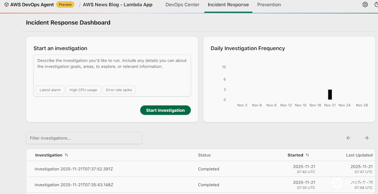Switch to the DevOps Center tab
Image resolution: width=378 pixels, height=194 pixels.
click(x=182, y=5)
